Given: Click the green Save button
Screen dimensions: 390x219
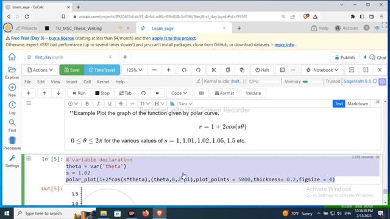Looking at the screenshot, I should coord(72,70).
